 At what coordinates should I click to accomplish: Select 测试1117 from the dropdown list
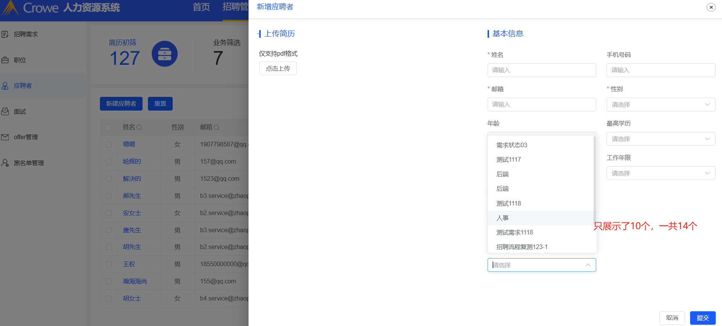point(541,160)
